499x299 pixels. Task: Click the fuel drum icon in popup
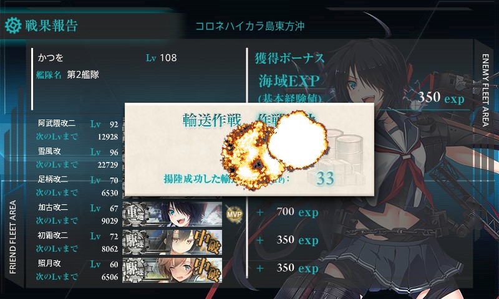[x=339, y=153]
